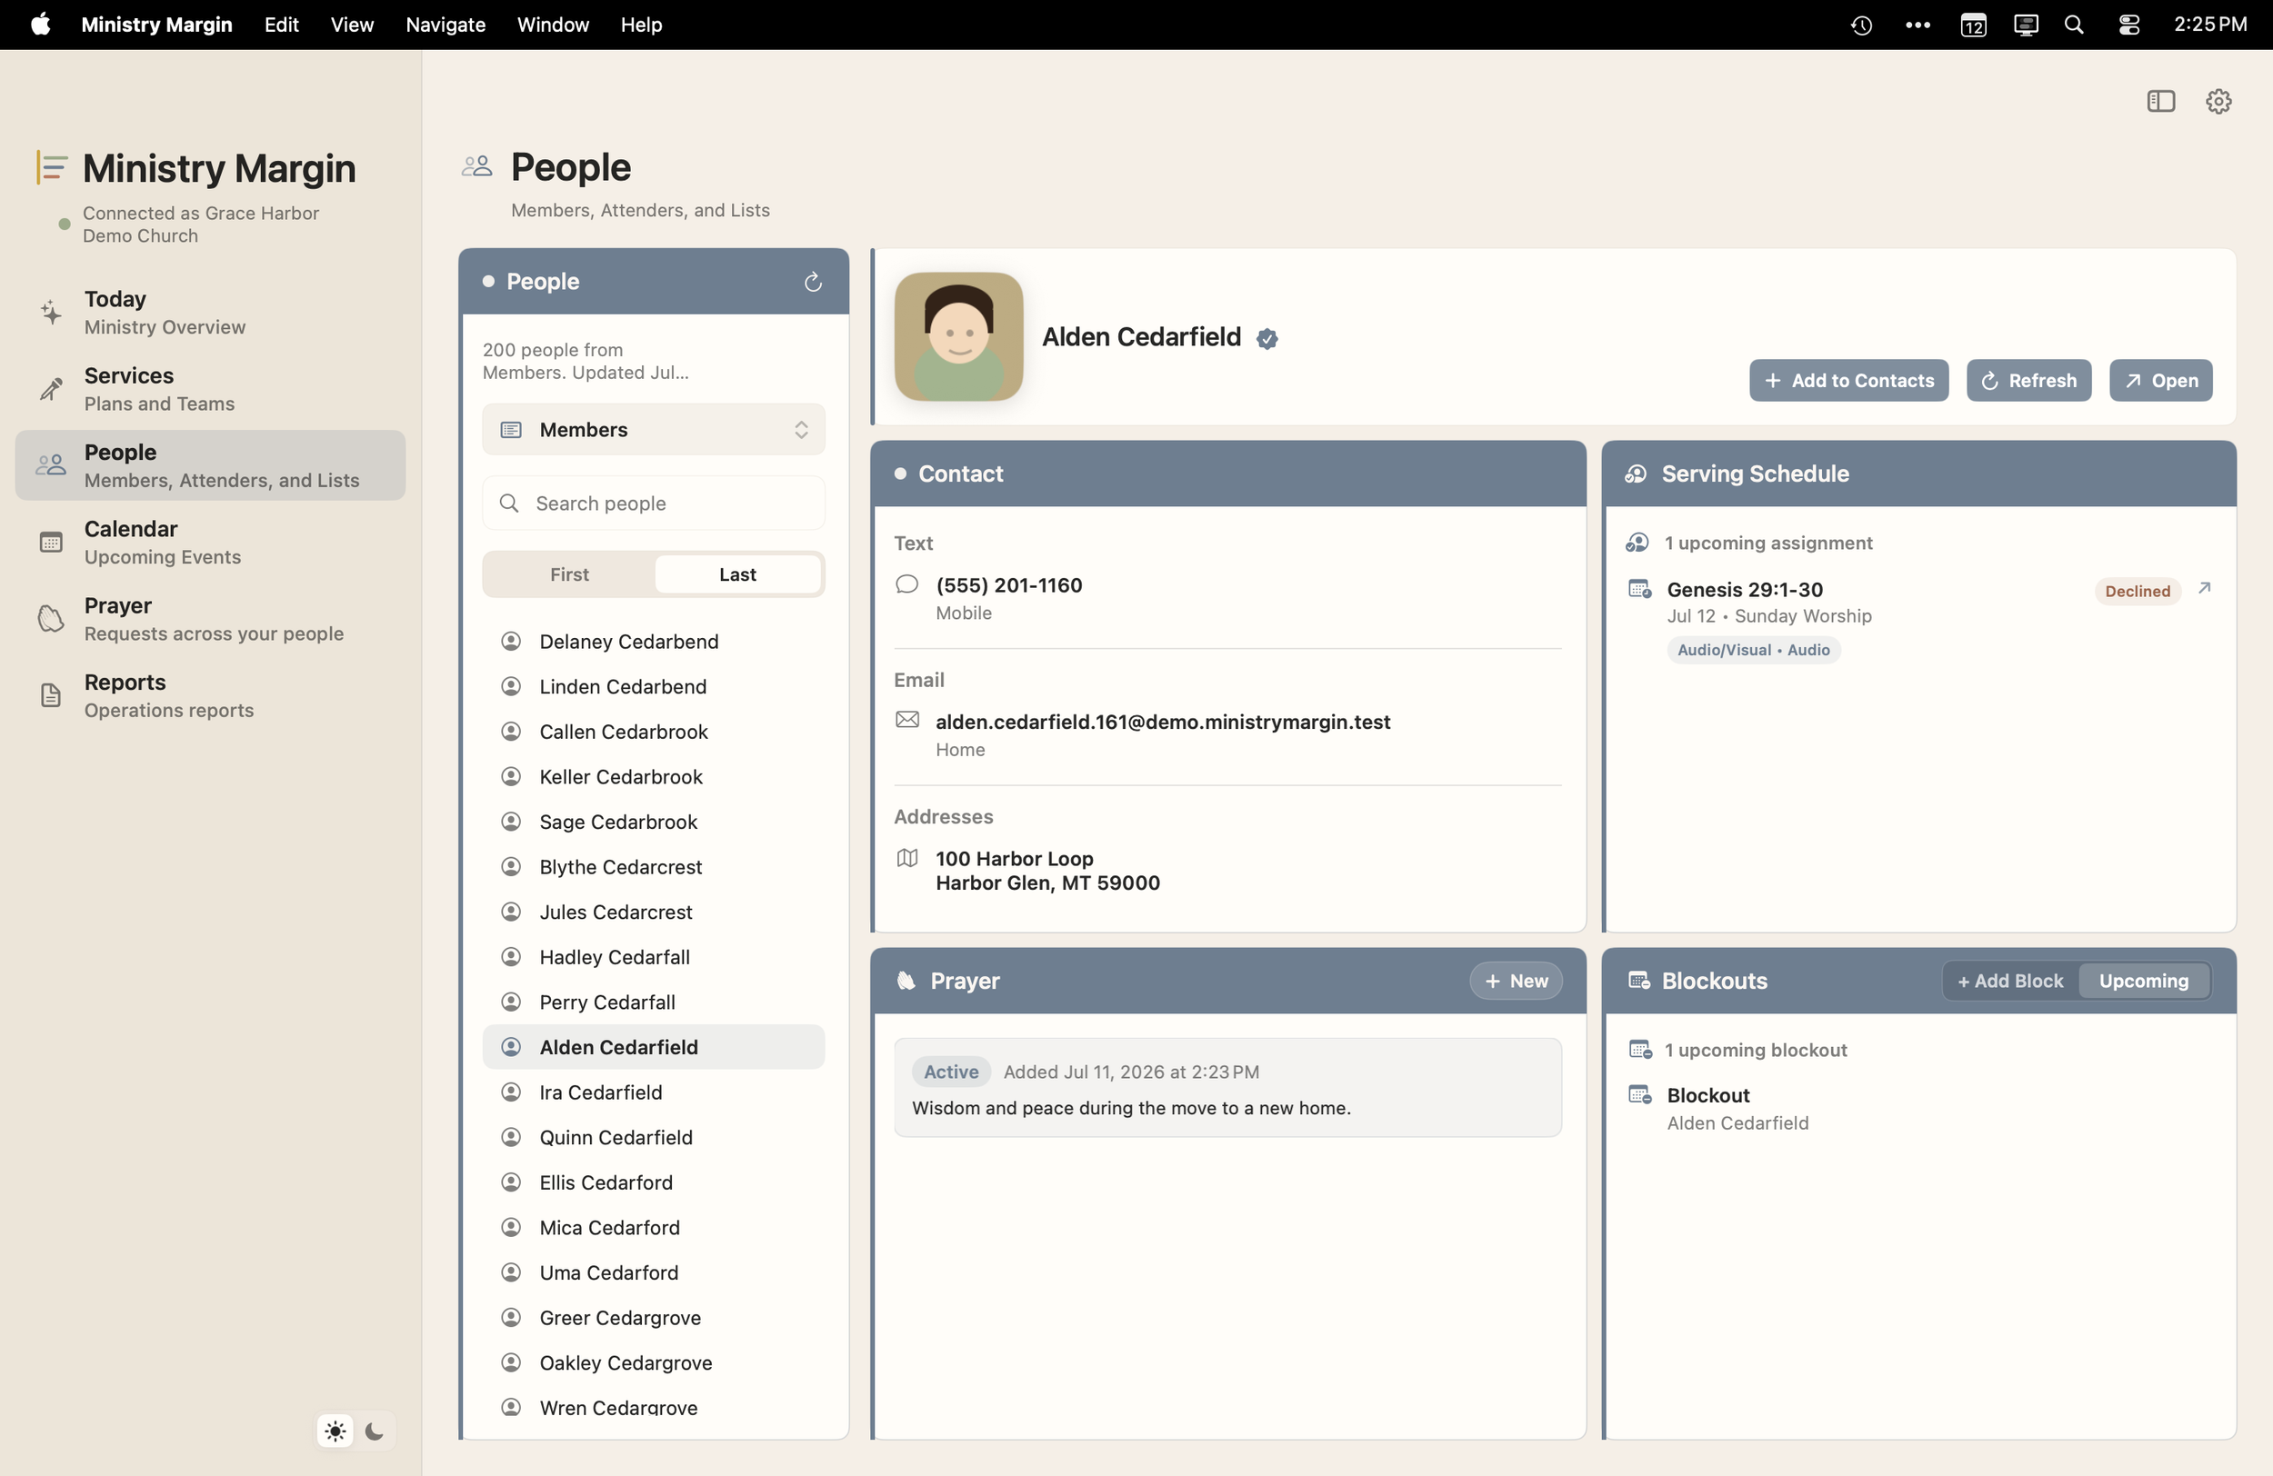Open the macOS Control Center icon
The width and height of the screenshot is (2273, 1476).
(2128, 25)
